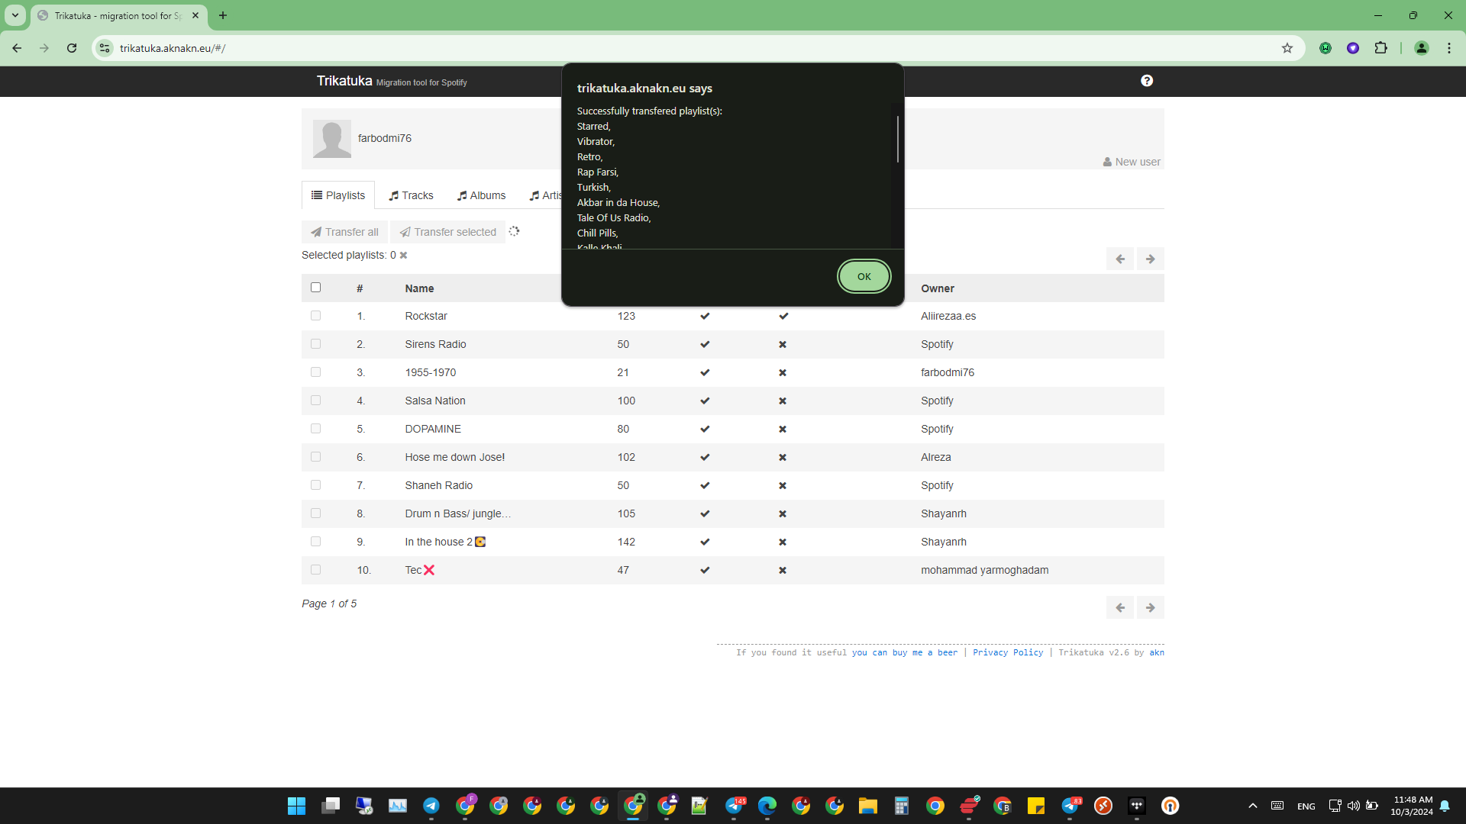This screenshot has width=1466, height=824.
Task: Open a new browser tab
Action: 223,15
